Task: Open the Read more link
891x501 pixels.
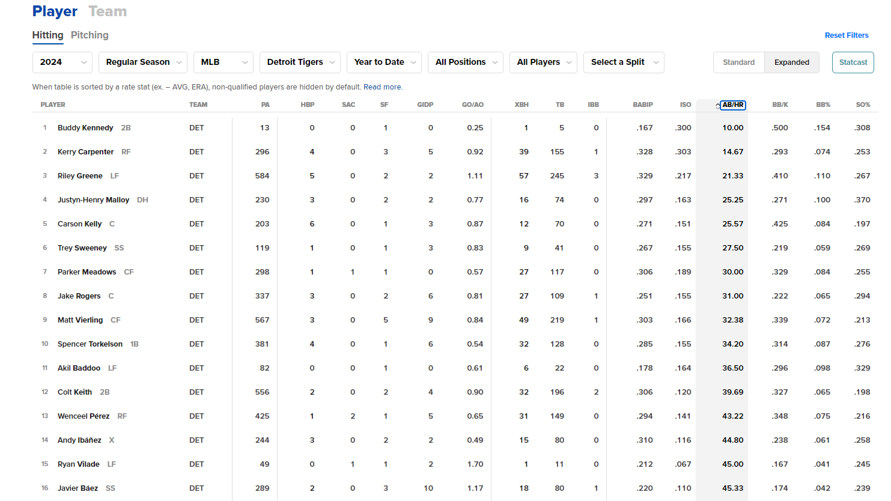Action: [382, 87]
